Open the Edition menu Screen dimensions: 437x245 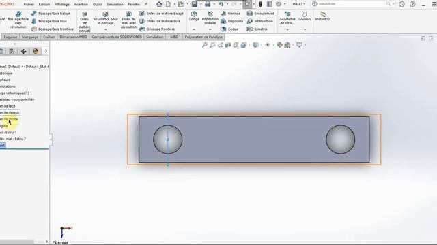click(x=44, y=5)
